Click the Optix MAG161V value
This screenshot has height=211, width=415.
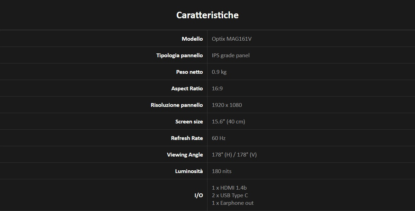tap(232, 39)
